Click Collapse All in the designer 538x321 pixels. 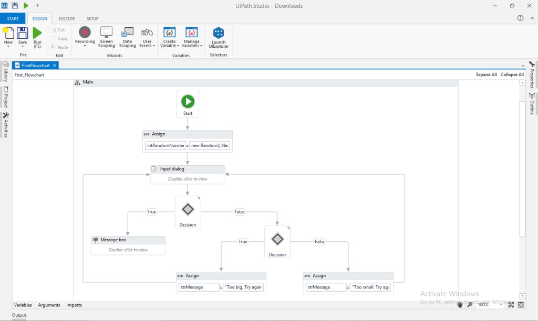pyautogui.click(x=512, y=74)
